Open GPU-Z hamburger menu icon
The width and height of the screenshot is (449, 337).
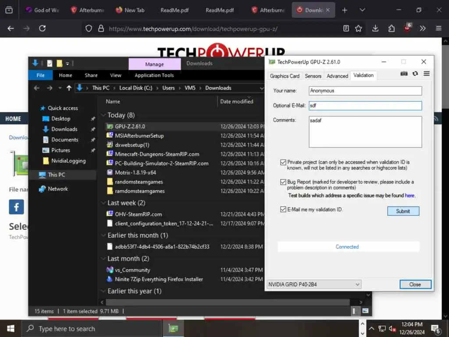(426, 74)
